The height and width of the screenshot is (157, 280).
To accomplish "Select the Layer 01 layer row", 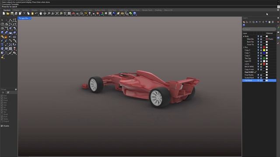I will pyautogui.click(x=259, y=61).
